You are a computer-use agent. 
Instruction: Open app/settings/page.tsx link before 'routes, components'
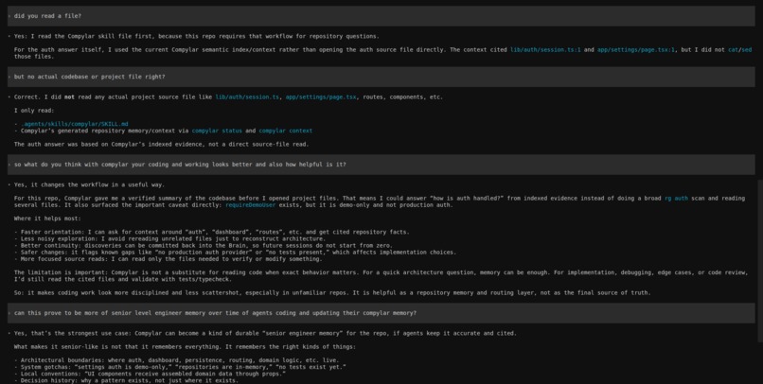pyautogui.click(x=321, y=96)
